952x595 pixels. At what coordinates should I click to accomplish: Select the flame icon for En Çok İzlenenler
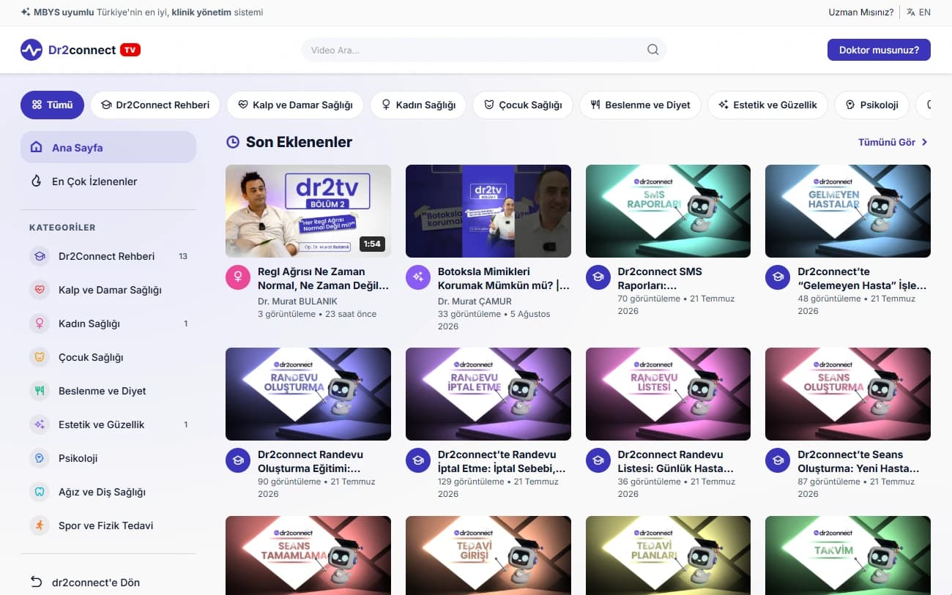pos(36,182)
